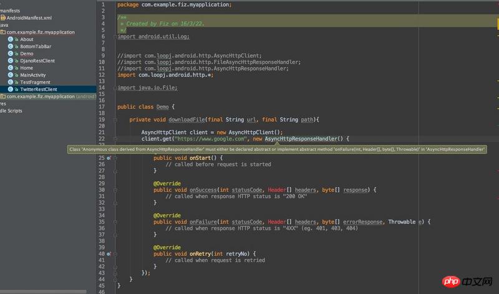Open AndroidManifest.xml
499x294 pixels.
29,18
